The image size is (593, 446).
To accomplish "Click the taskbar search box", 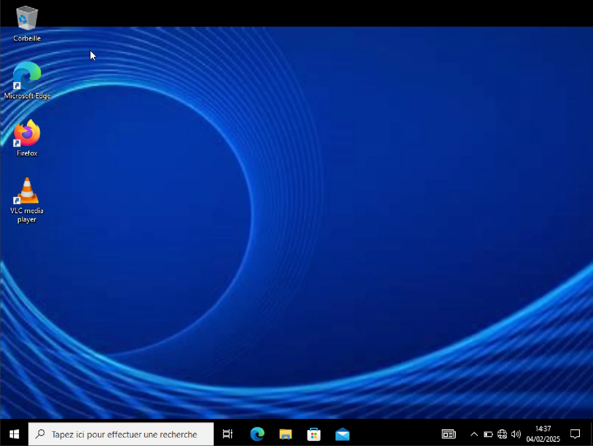I will 121,434.
